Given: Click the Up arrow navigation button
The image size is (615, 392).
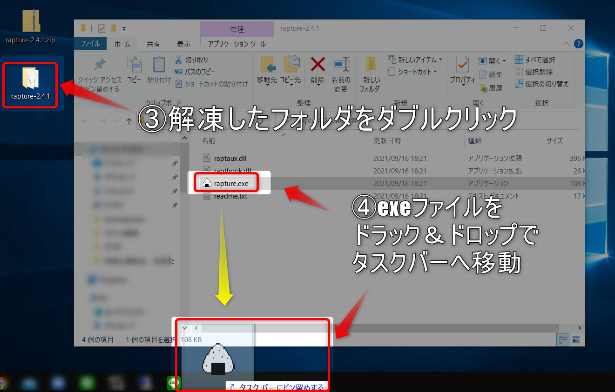Looking at the screenshot, I should pos(129,121).
